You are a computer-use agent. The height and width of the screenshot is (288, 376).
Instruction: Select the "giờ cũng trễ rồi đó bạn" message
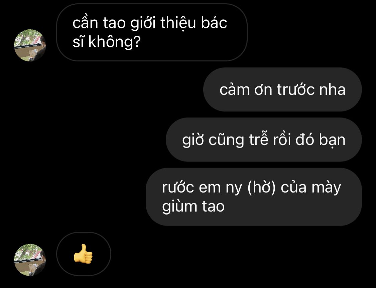coord(264,139)
